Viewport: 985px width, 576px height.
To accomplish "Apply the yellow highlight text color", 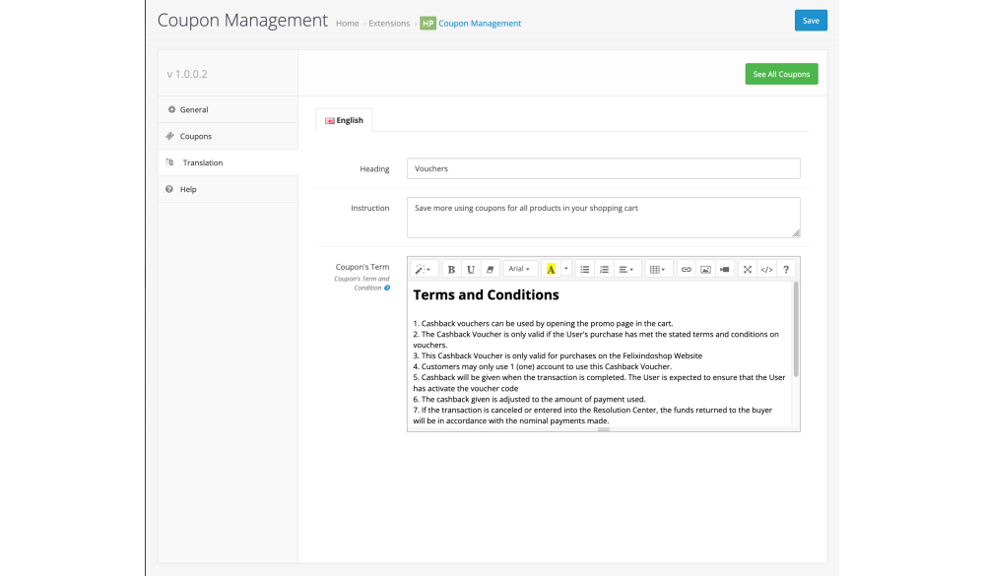I will pyautogui.click(x=551, y=269).
